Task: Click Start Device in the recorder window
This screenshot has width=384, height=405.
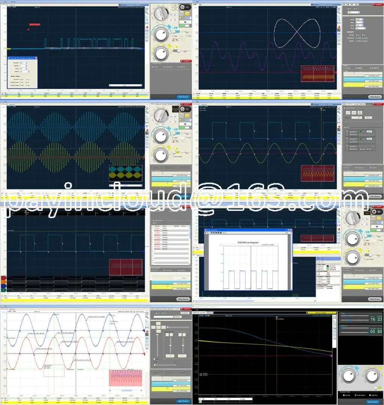Action: (373, 402)
